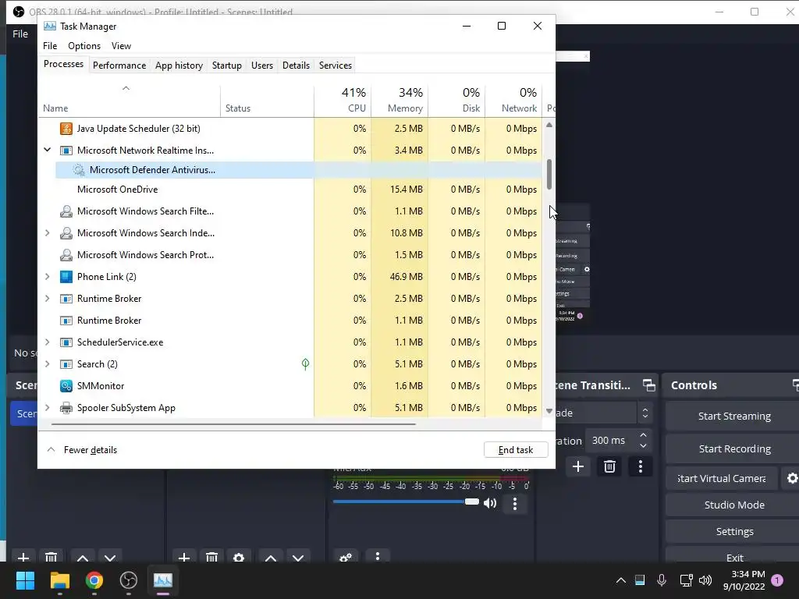
Task: Switch to the App history tab
Action: point(179,66)
